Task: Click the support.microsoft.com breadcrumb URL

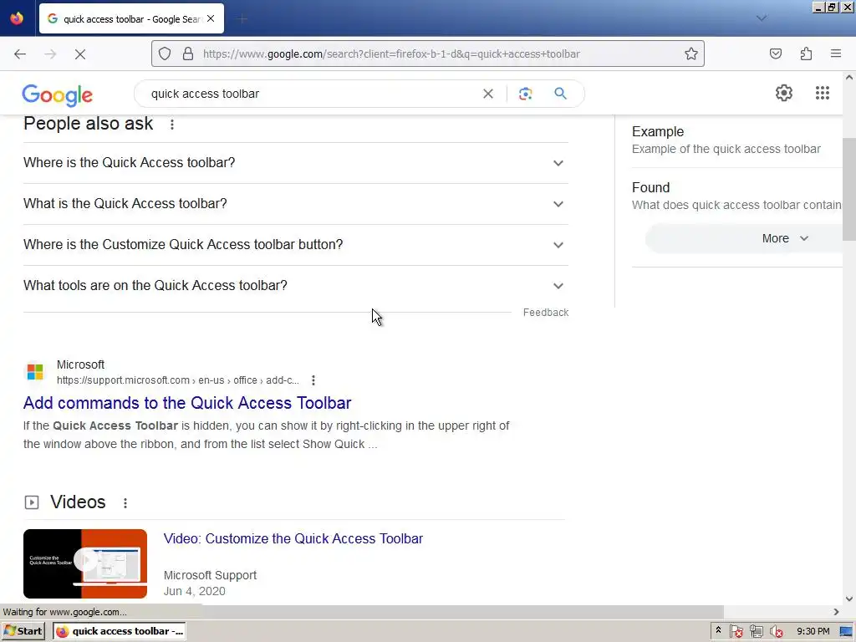Action: click(x=178, y=380)
